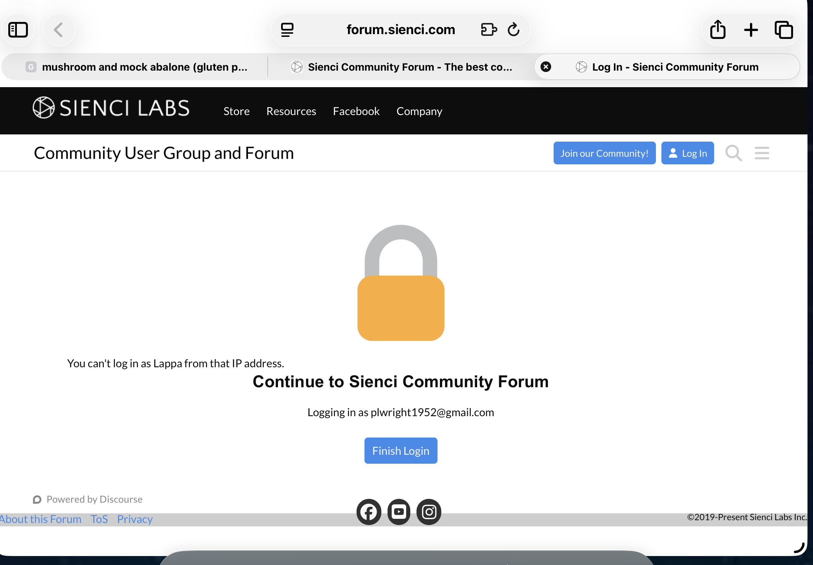Follow the Powered by Discourse link
The width and height of the screenshot is (813, 565).
point(88,499)
